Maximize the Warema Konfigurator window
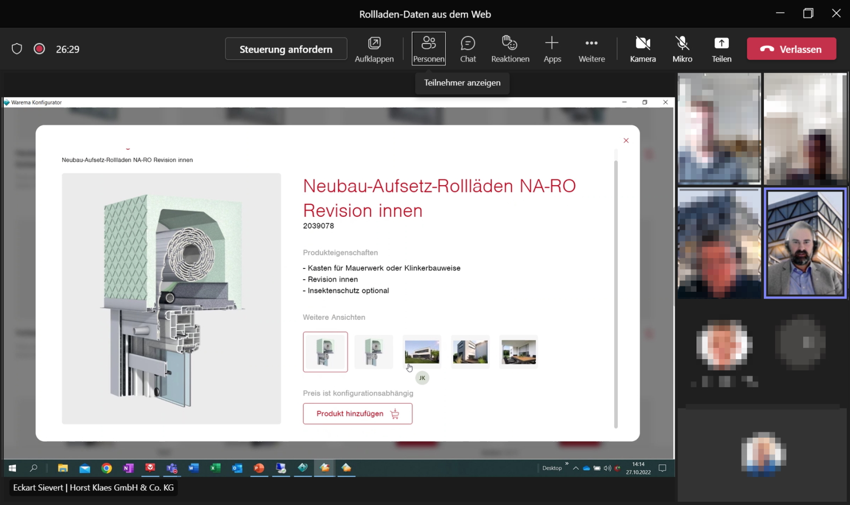 pos(644,102)
